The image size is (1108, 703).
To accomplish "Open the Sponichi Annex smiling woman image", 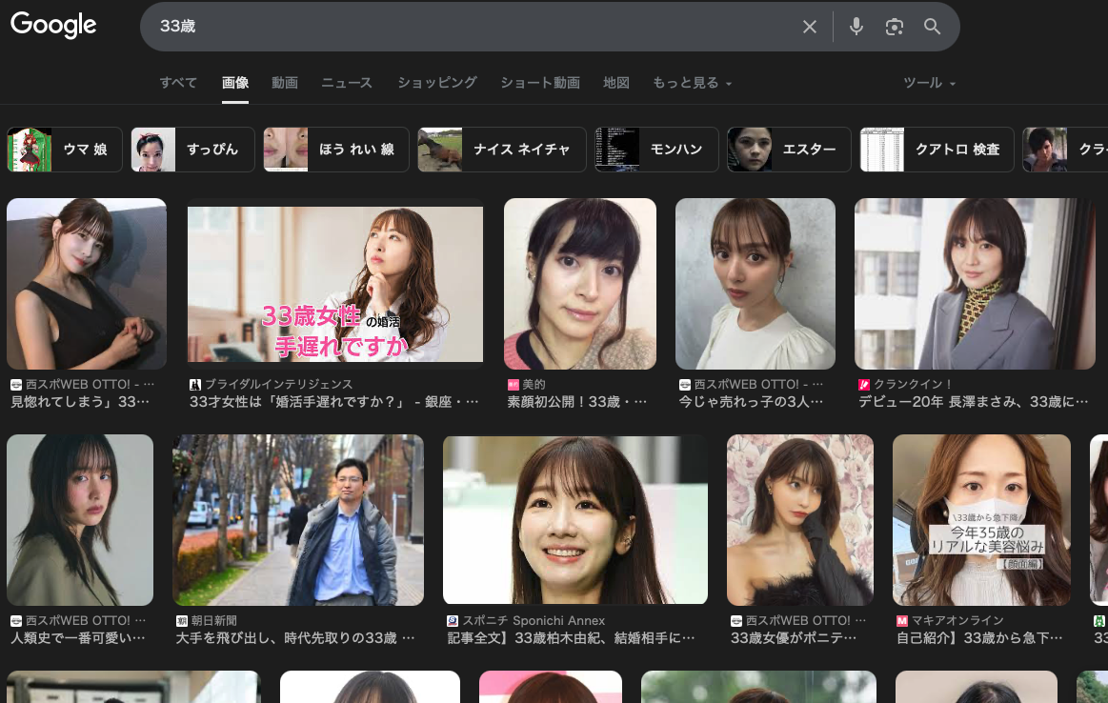I will pos(575,520).
